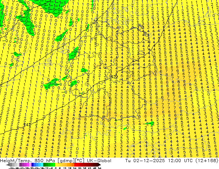Click the '(12+168)' forecast hour text
This screenshot has height=169, width=219.
pyautogui.click(x=207, y=161)
